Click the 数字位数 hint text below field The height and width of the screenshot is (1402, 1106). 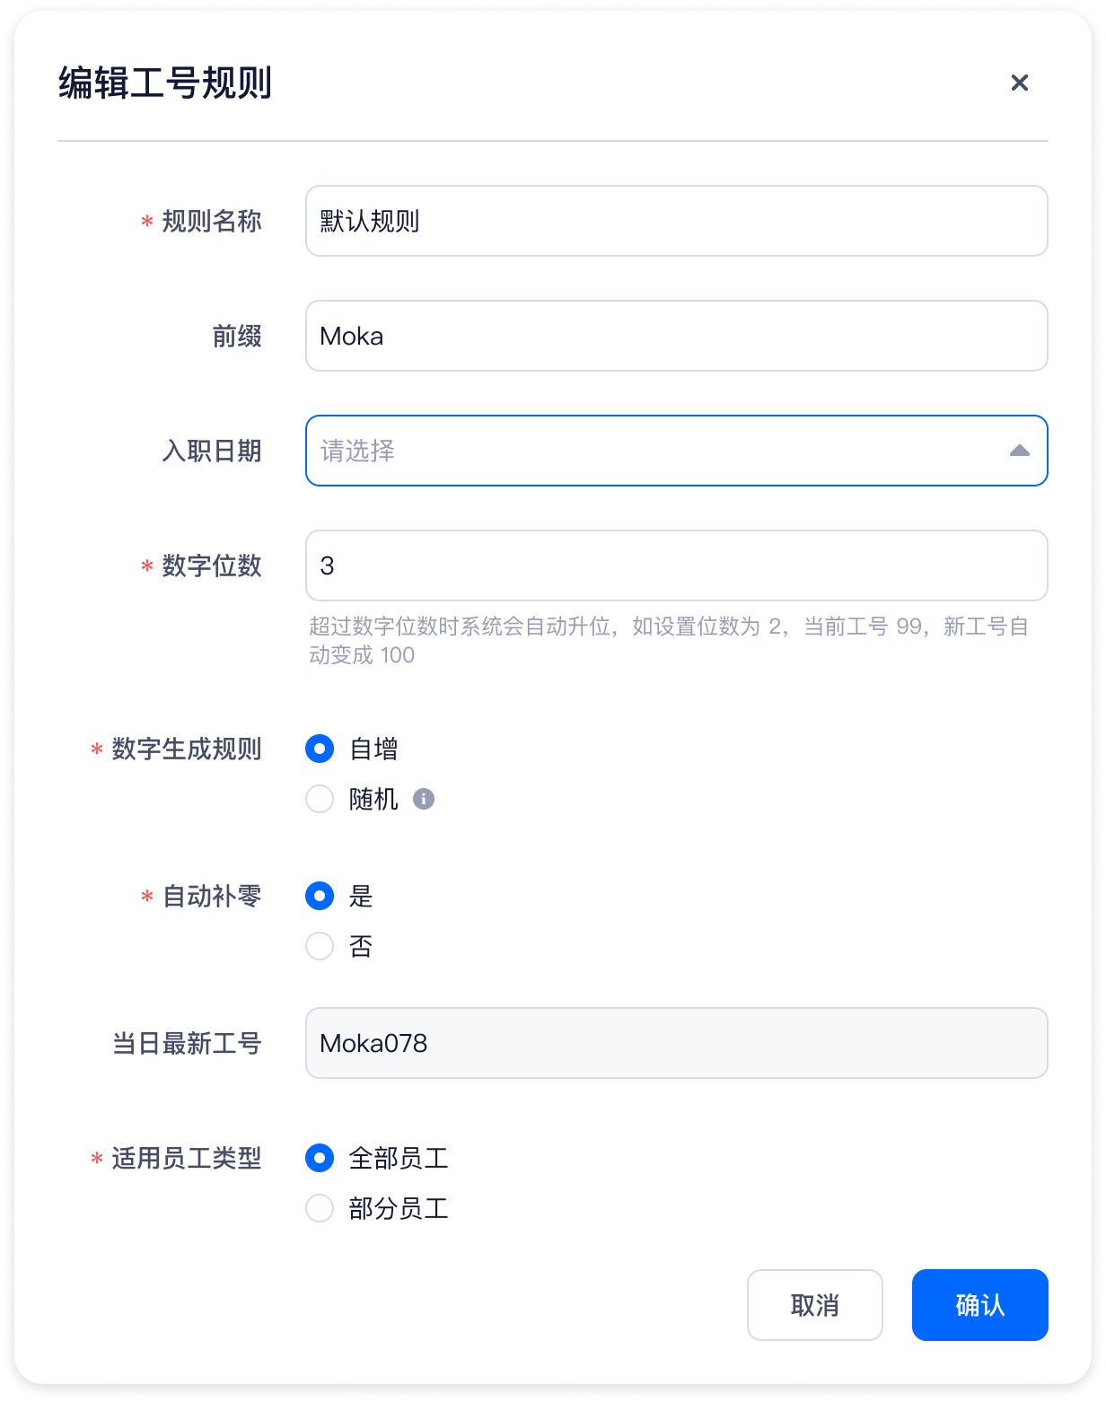tap(668, 640)
